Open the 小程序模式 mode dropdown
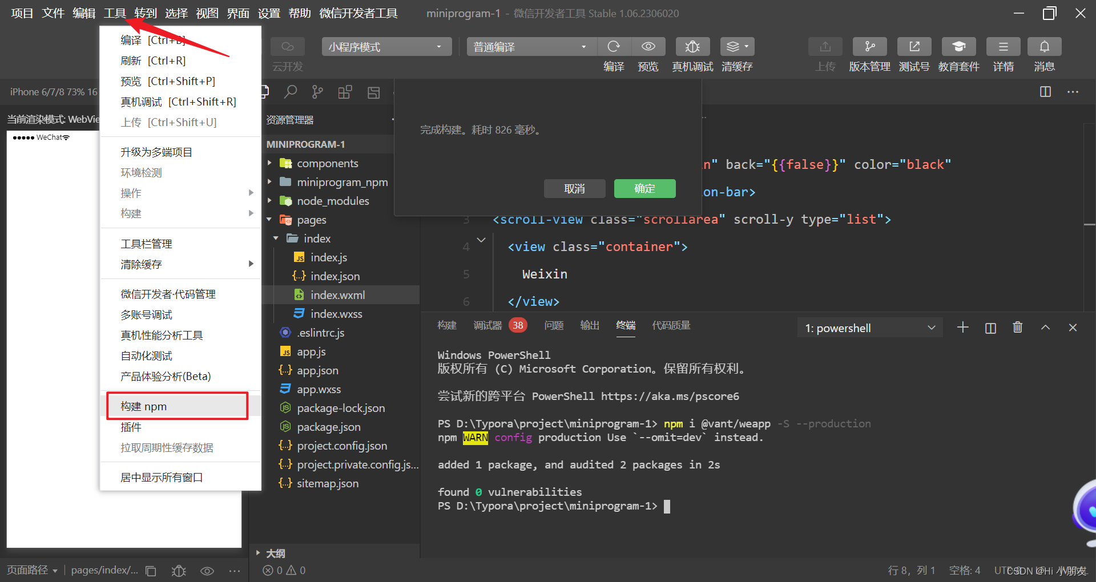 coord(386,47)
